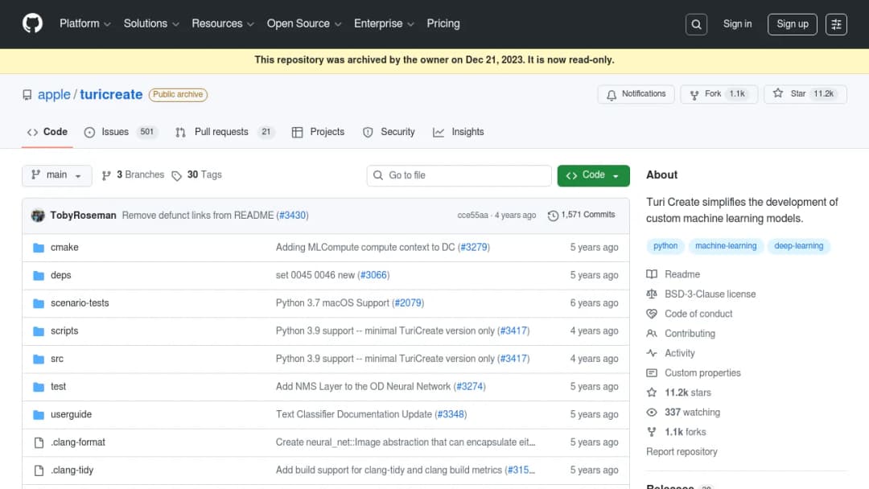
Task: Click the Activity pulse icon
Action: click(x=652, y=353)
